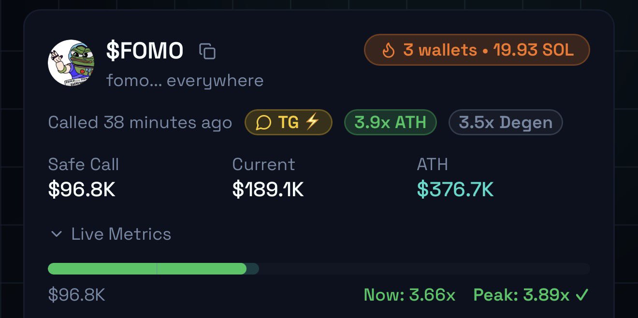
Task: Click the Live Metrics section label
Action: (121, 234)
